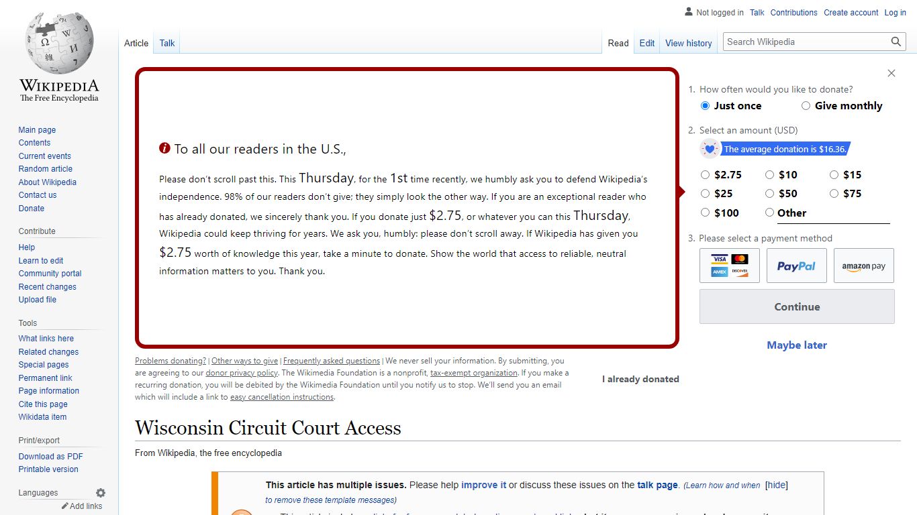
Task: Click the search magnifying glass icon
Action: click(896, 42)
